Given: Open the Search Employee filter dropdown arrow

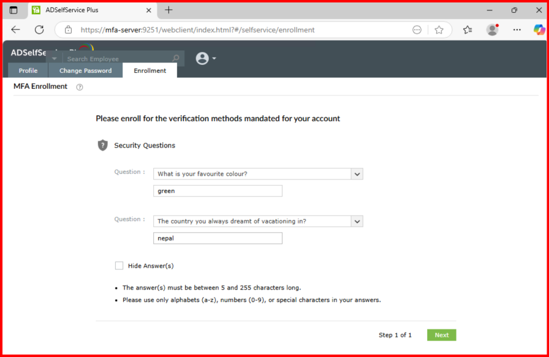Looking at the screenshot, I should point(55,59).
